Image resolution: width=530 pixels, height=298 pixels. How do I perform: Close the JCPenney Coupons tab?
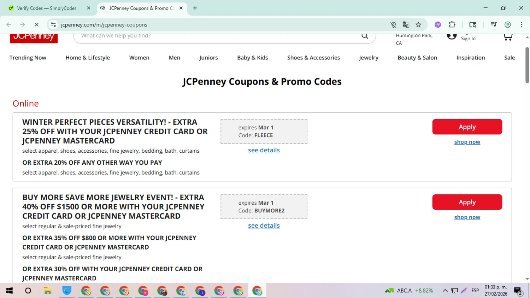click(x=181, y=8)
